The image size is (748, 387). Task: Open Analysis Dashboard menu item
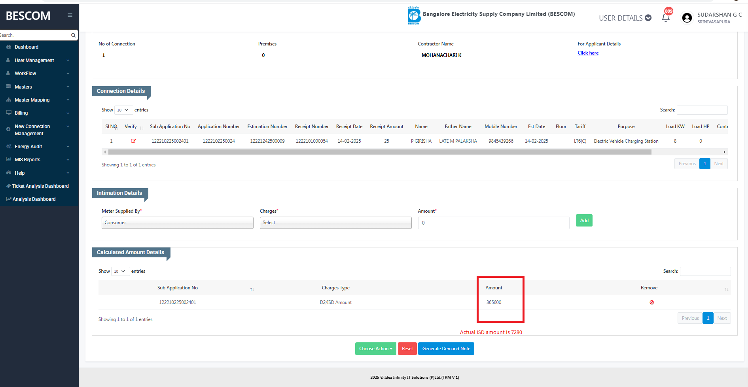click(x=34, y=199)
